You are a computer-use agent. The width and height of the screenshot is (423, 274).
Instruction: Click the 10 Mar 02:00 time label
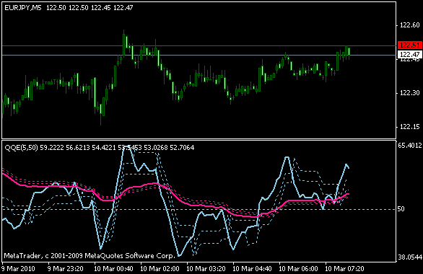[160, 269]
